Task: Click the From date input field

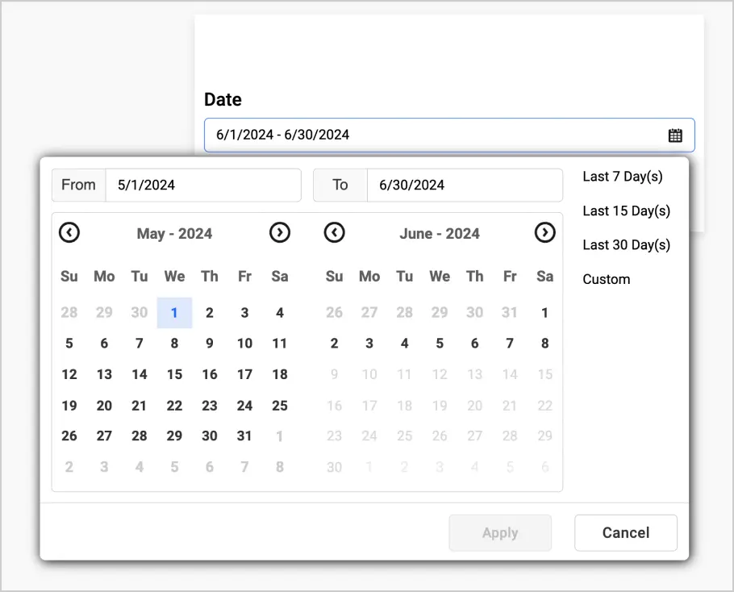Action: (x=202, y=185)
